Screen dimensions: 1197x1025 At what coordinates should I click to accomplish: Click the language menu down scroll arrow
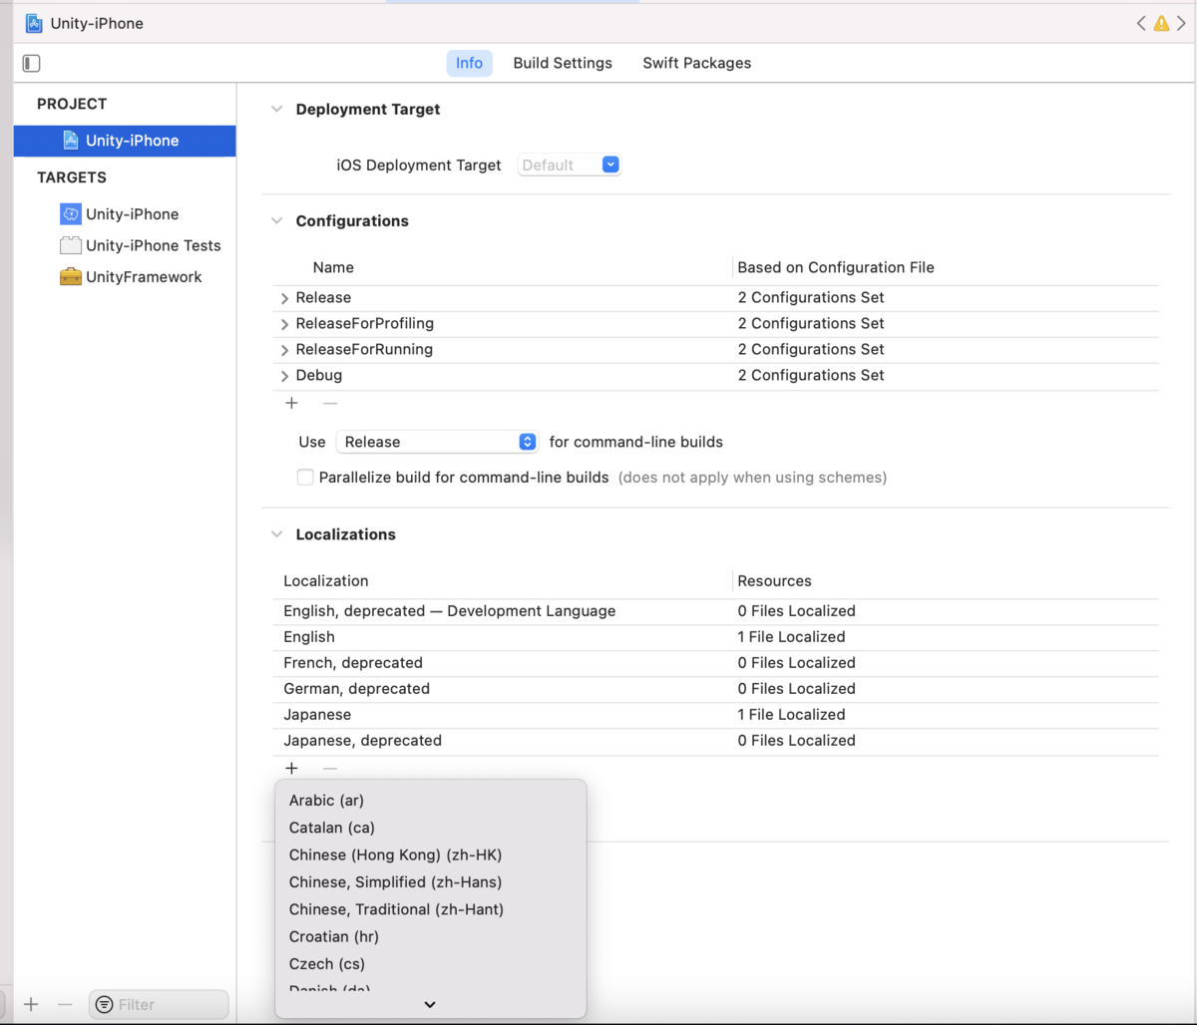click(430, 1005)
